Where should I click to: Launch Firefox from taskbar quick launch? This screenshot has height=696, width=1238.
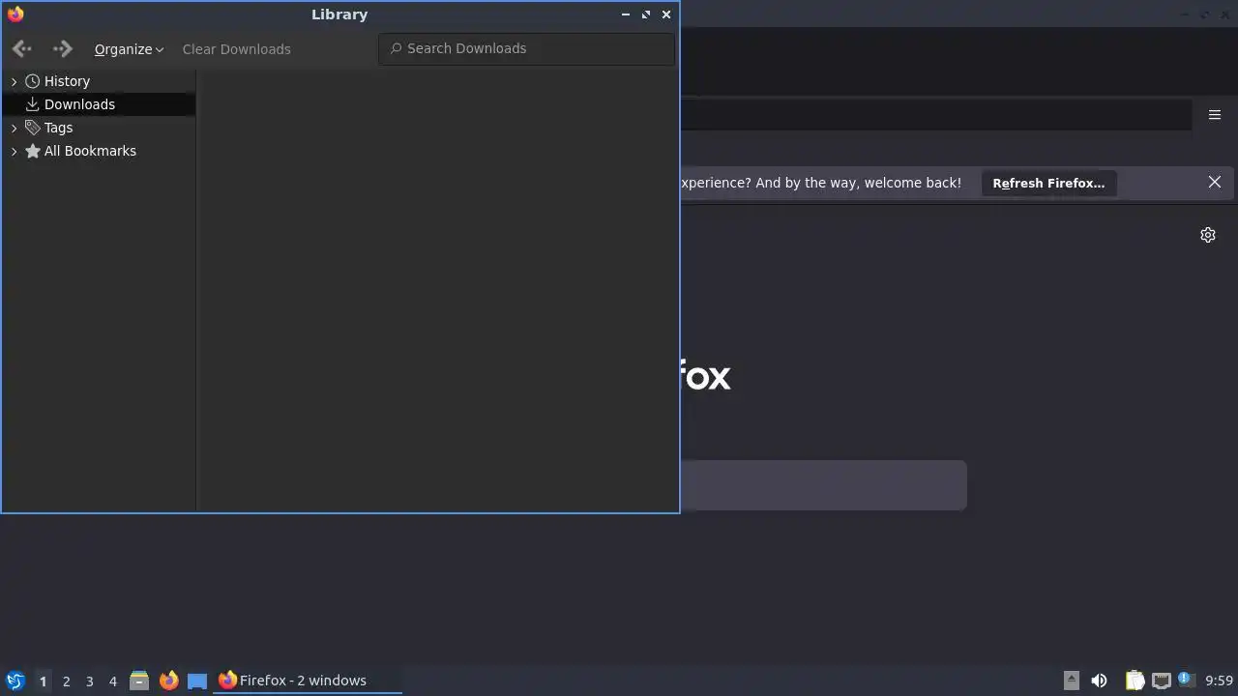click(x=168, y=681)
